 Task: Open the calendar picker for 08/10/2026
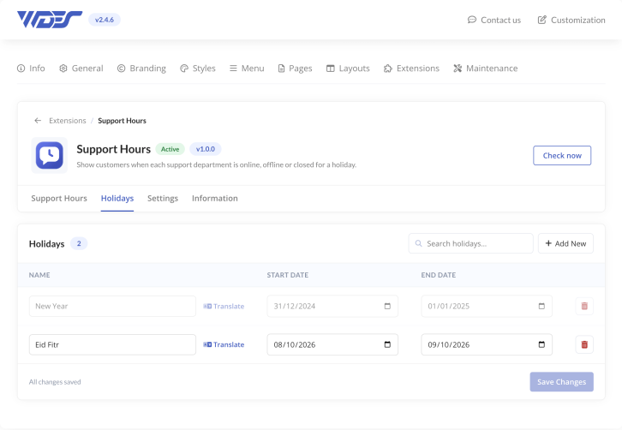387,344
